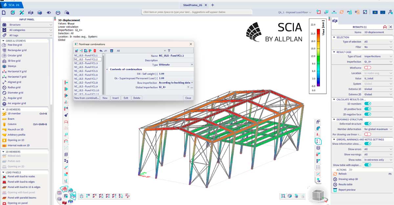Click the zoom-all magnifier icon at the bottom of the view

(x=283, y=196)
